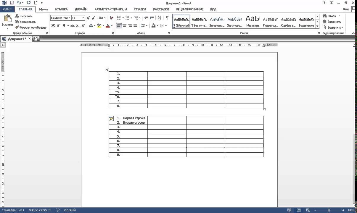Increase paragraph indent

pyautogui.click(x=152, y=18)
